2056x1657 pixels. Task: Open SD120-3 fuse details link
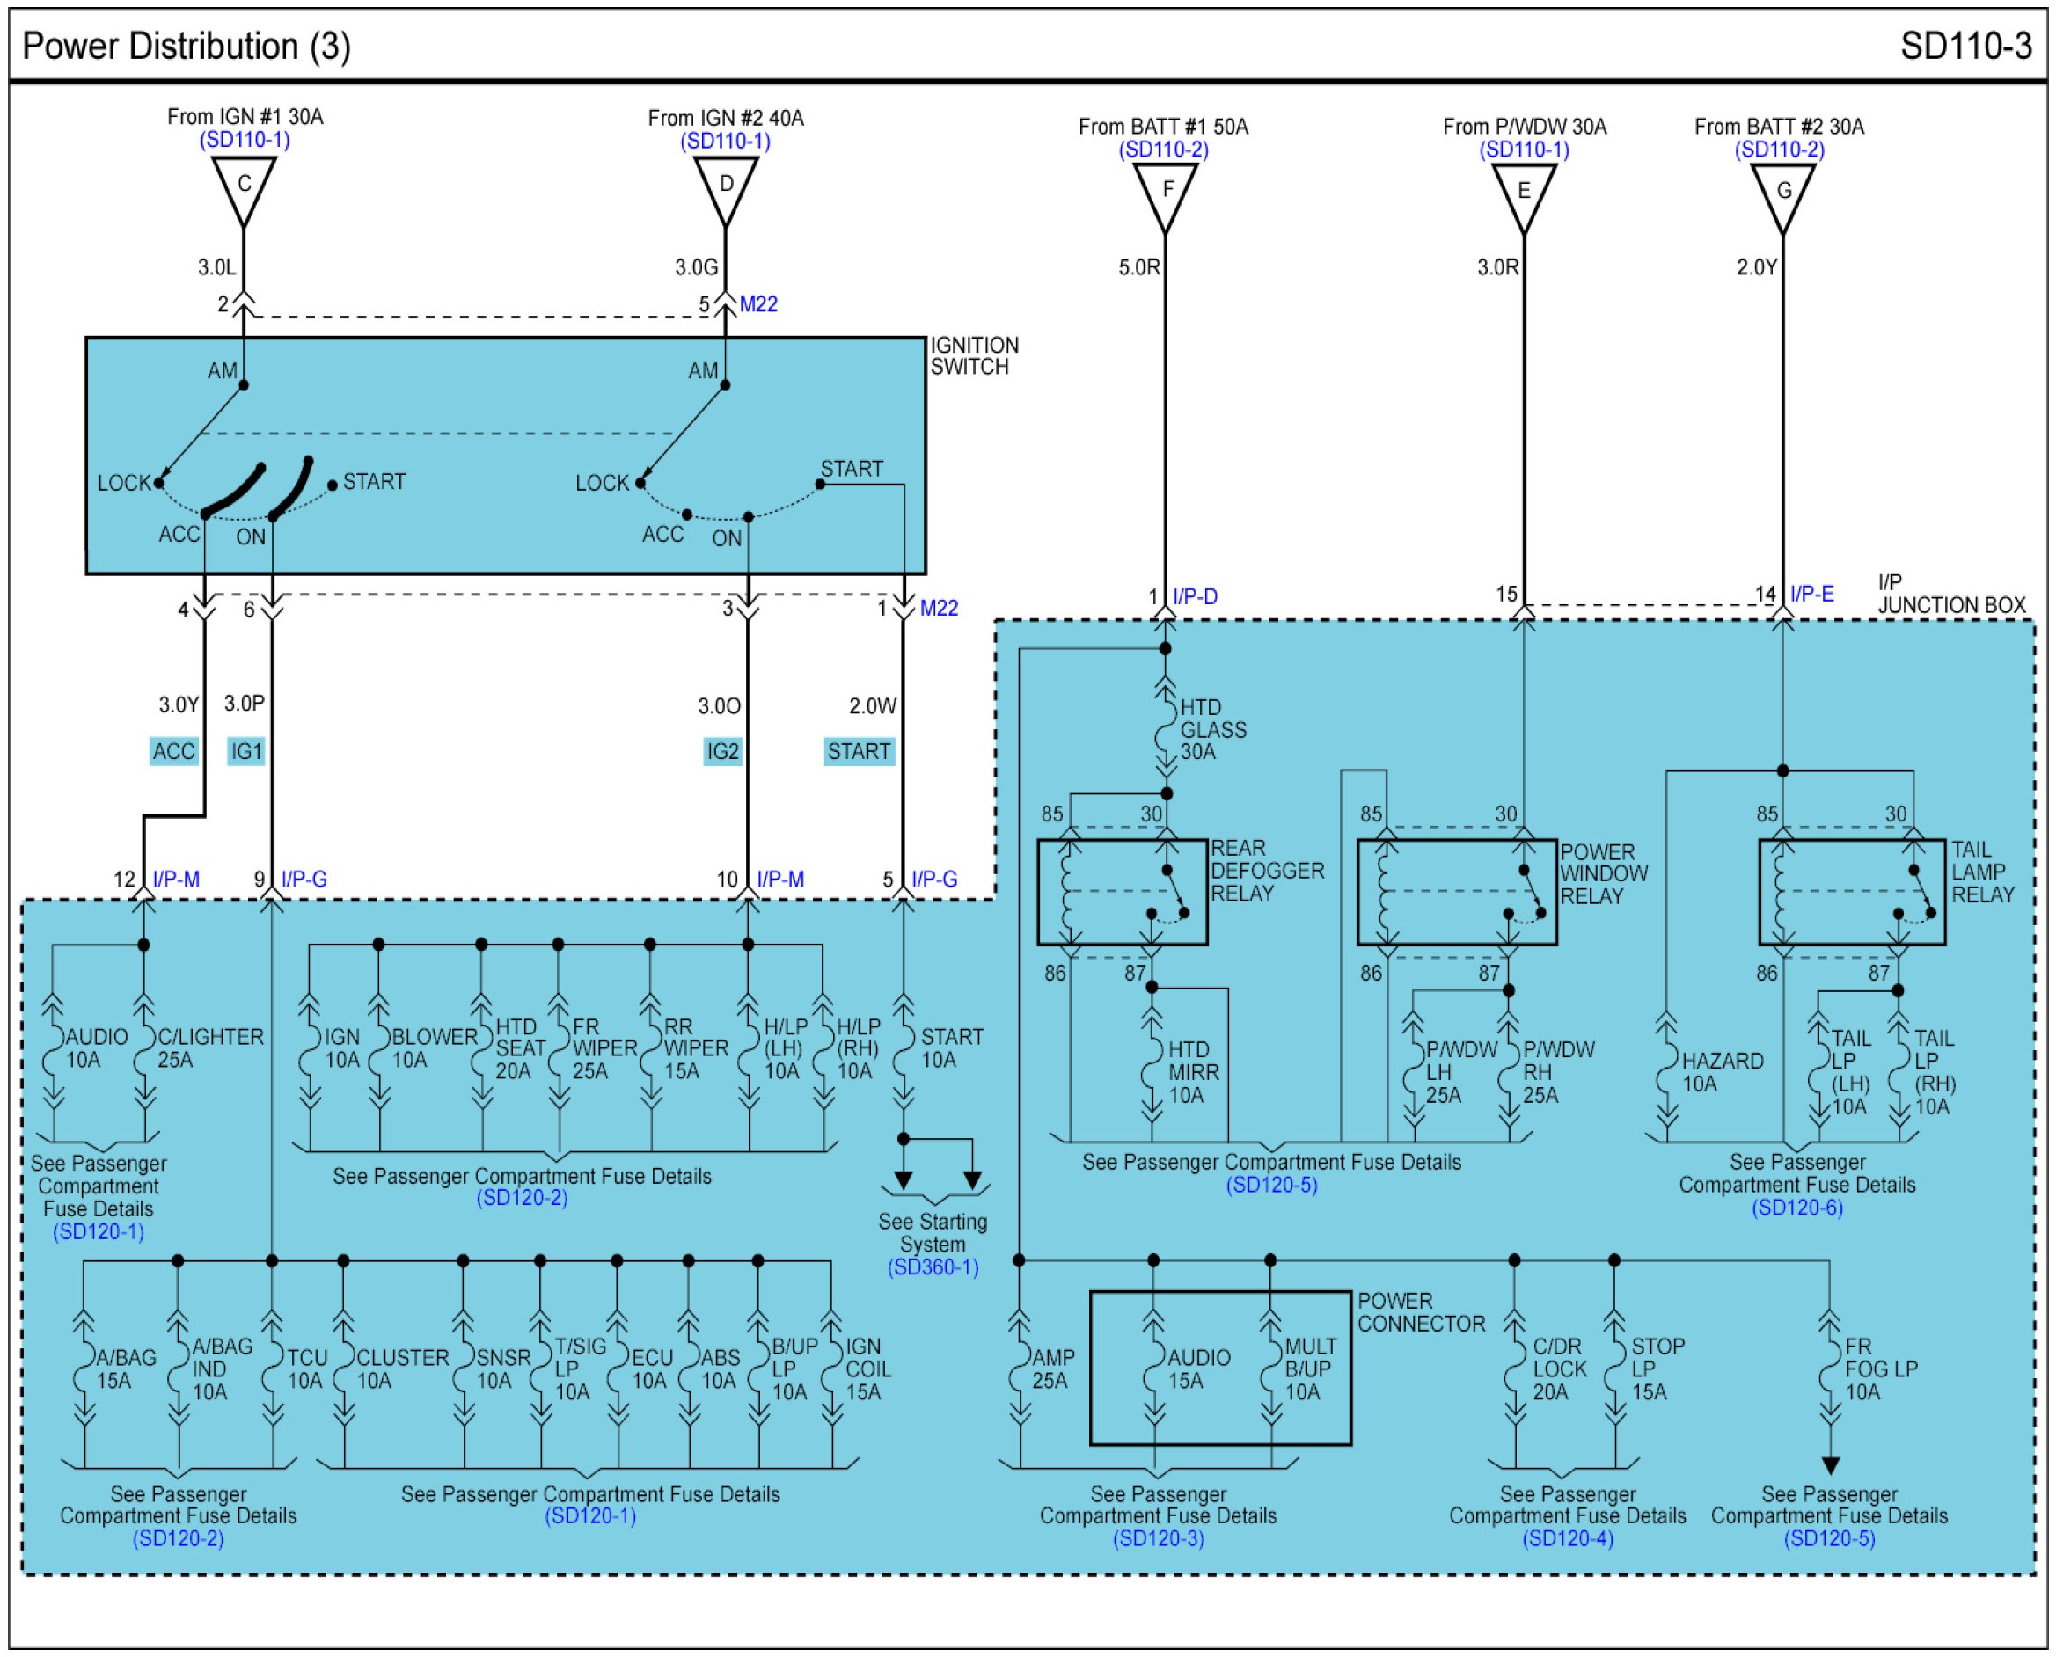[x=1158, y=1538]
